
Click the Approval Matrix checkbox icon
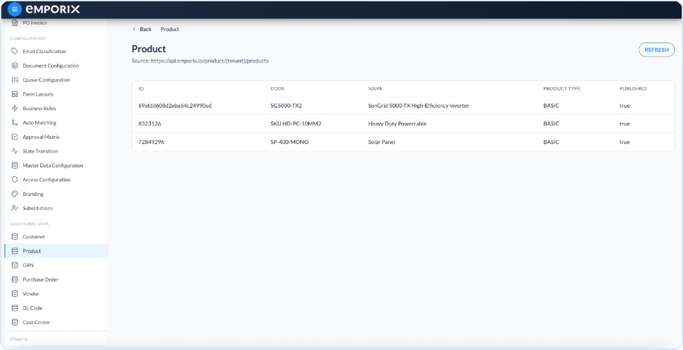pyautogui.click(x=15, y=137)
